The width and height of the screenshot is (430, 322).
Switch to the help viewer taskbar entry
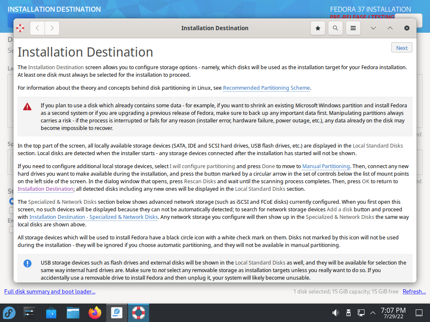click(139, 313)
